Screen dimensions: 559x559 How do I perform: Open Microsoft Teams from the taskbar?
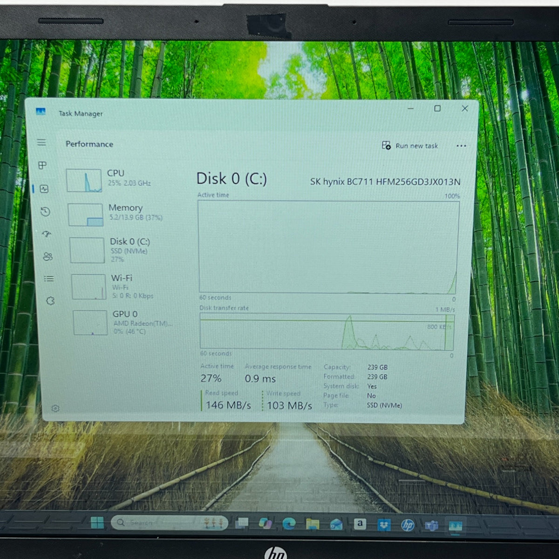pyautogui.click(x=431, y=526)
